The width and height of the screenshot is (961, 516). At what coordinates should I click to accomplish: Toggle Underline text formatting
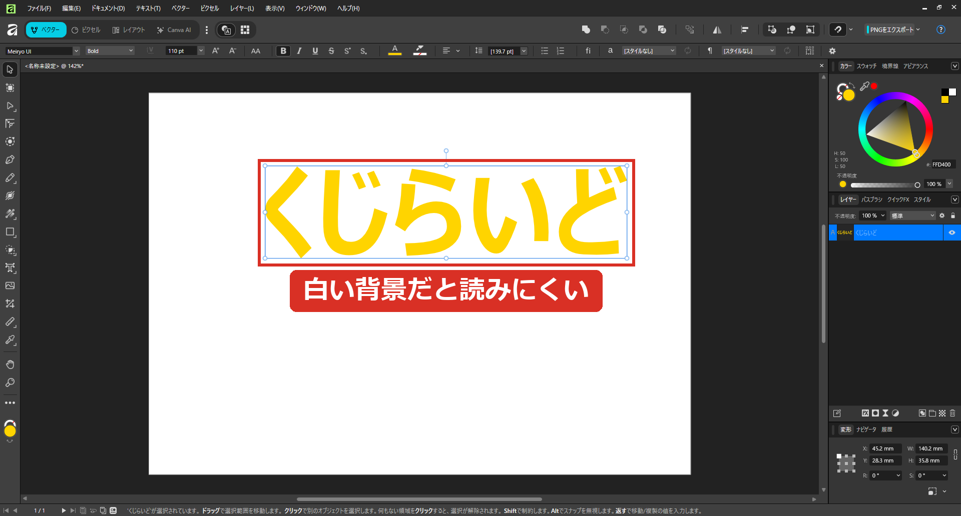tap(315, 51)
